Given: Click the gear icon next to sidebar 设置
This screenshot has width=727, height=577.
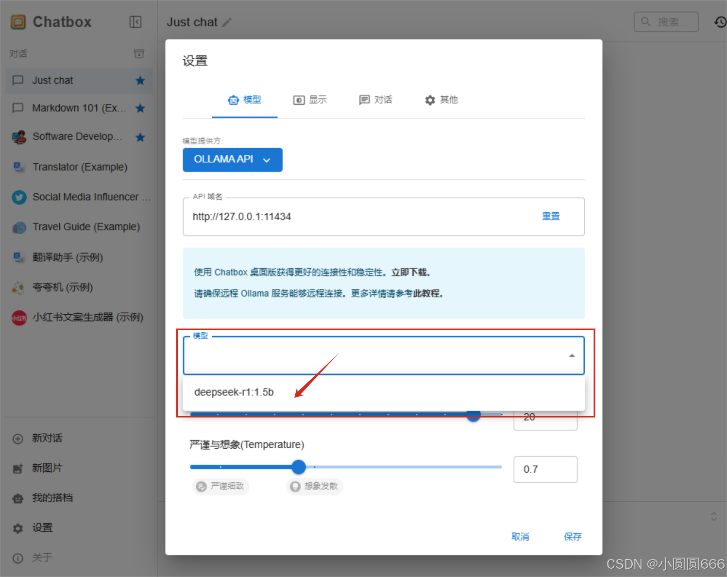Looking at the screenshot, I should 18,528.
